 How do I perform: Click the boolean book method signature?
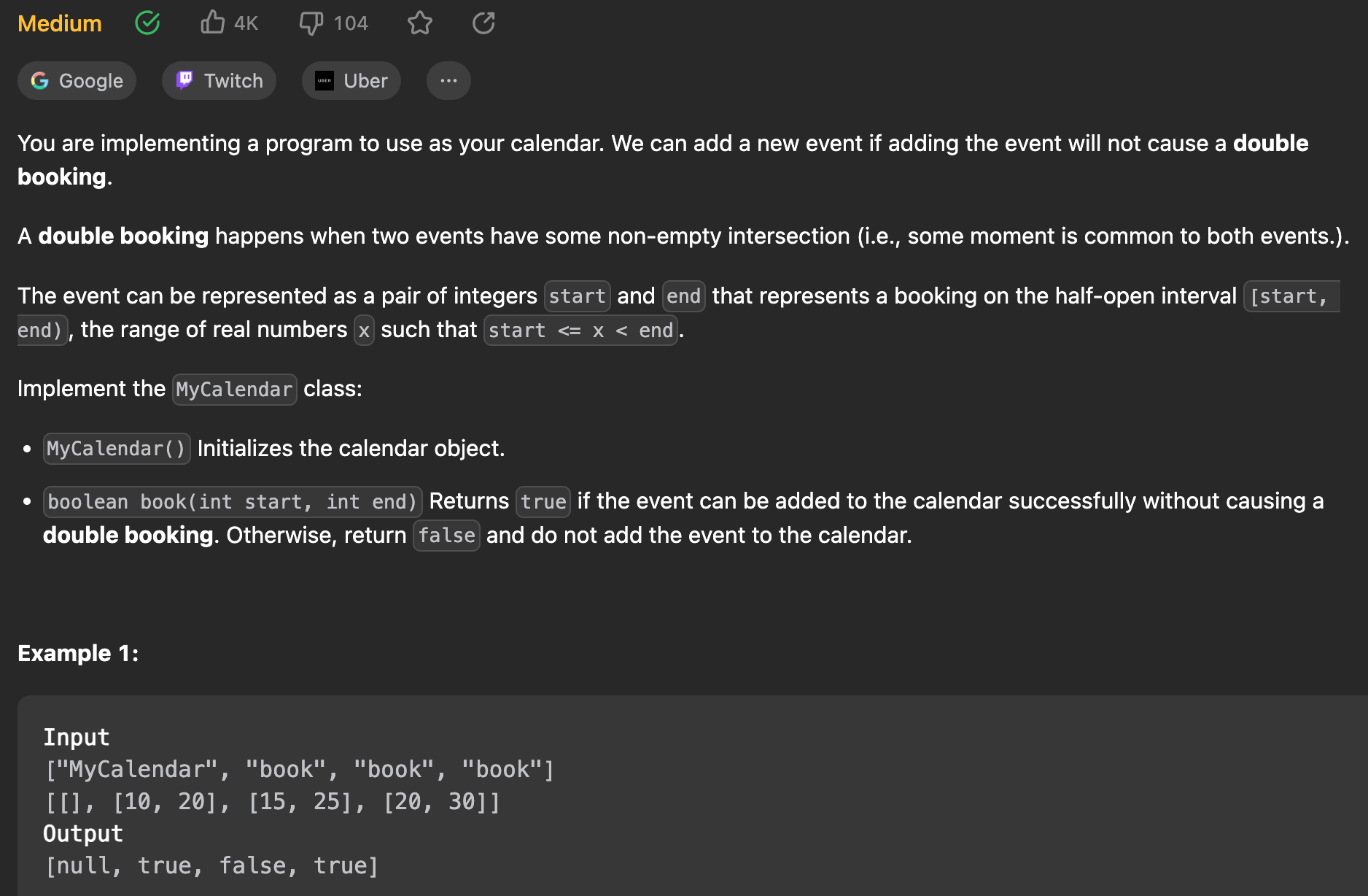point(232,501)
